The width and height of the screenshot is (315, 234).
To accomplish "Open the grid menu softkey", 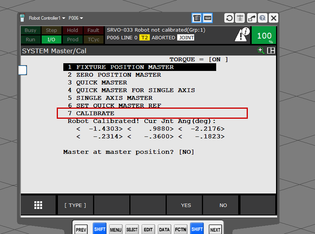I will [x=38, y=205].
